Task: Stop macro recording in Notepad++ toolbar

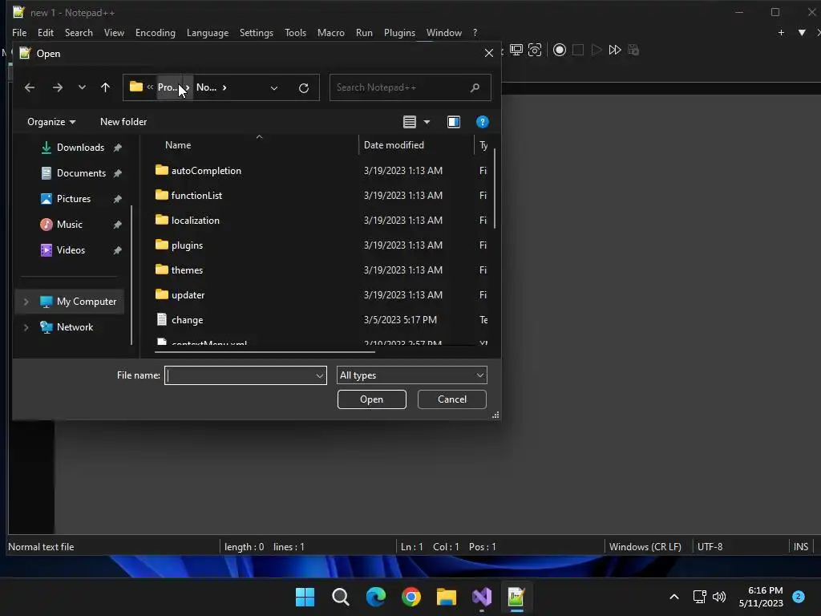Action: tap(578, 51)
